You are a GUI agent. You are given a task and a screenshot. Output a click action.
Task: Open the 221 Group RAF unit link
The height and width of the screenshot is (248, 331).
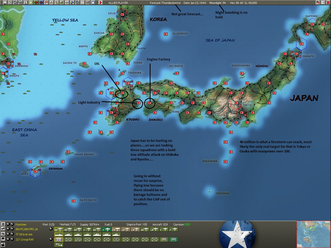coord(25,240)
